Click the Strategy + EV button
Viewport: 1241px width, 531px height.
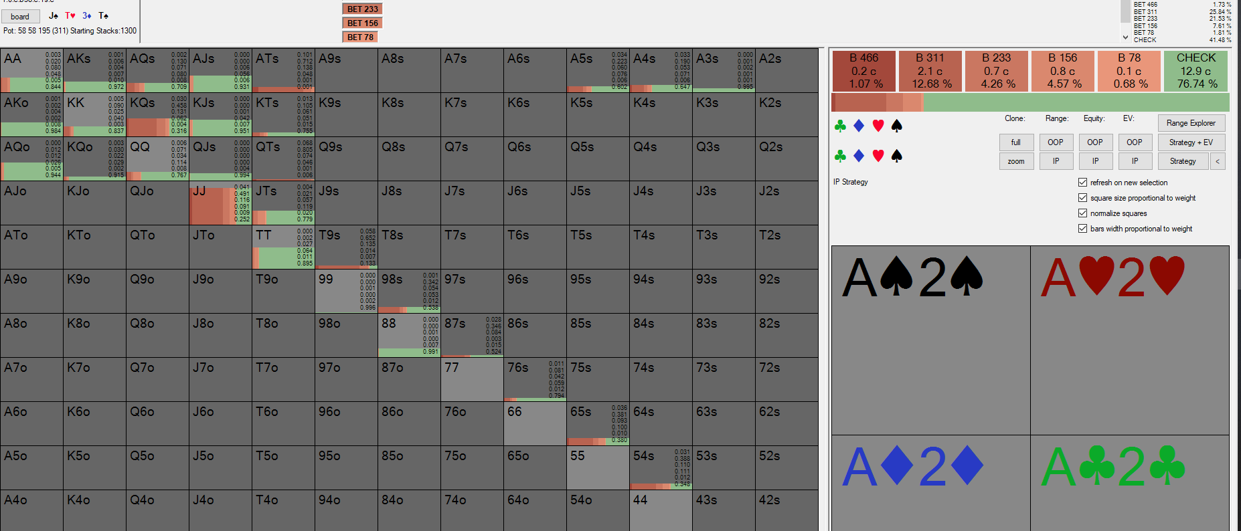click(x=1191, y=142)
